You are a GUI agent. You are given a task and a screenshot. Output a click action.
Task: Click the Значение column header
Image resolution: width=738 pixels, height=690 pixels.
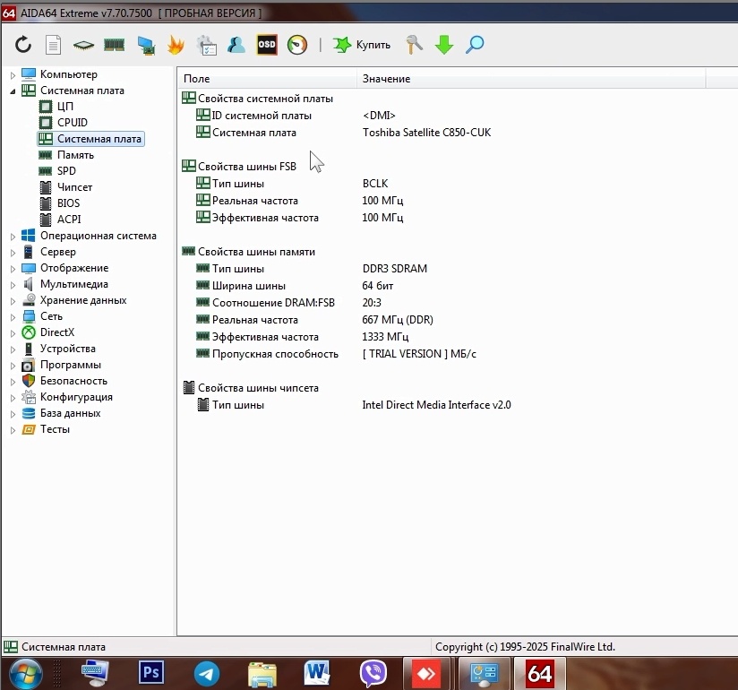click(x=531, y=79)
